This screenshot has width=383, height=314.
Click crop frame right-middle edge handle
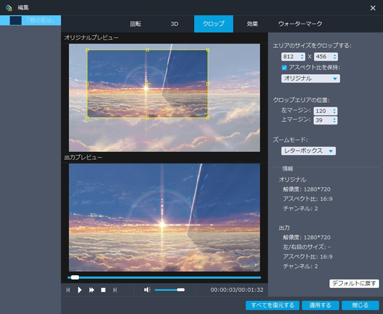click(x=207, y=84)
